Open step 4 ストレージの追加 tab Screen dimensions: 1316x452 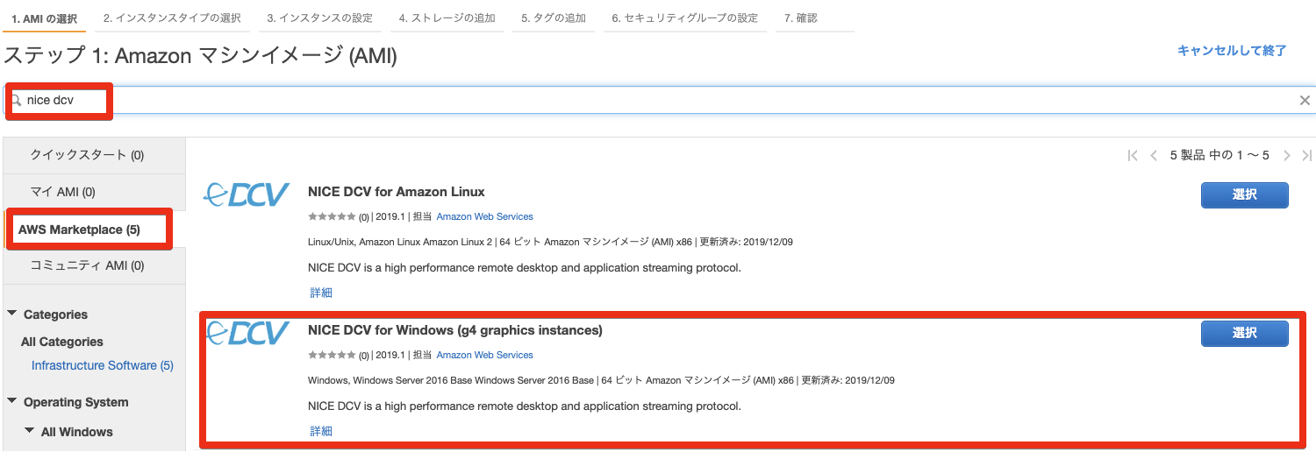pyautogui.click(x=447, y=18)
